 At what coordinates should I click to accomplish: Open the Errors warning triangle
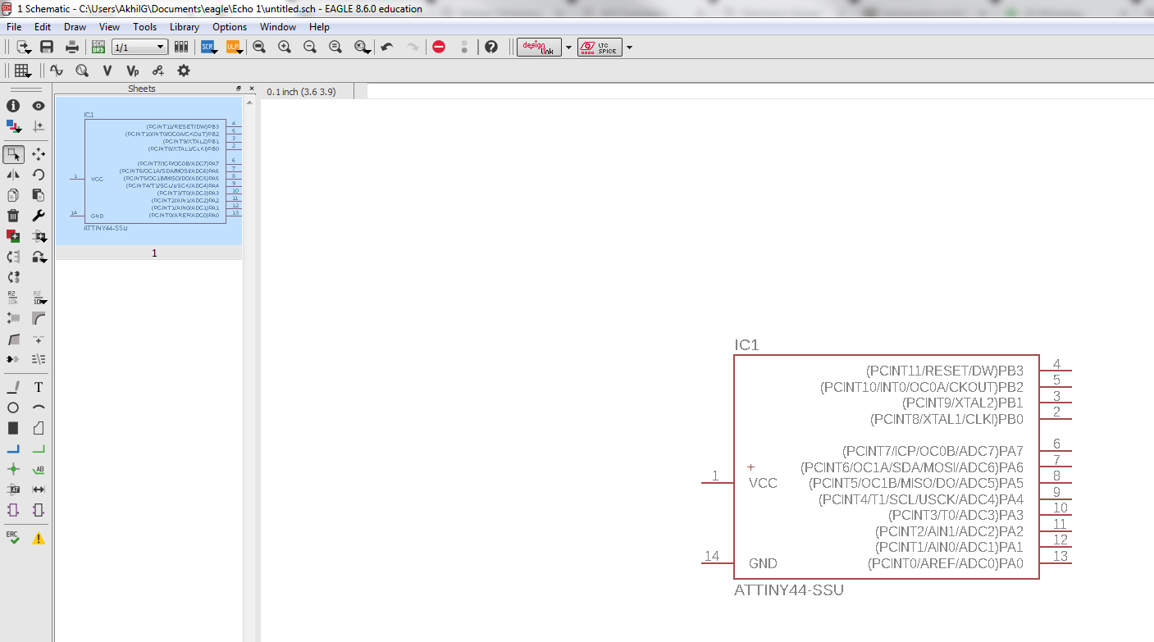click(38, 539)
